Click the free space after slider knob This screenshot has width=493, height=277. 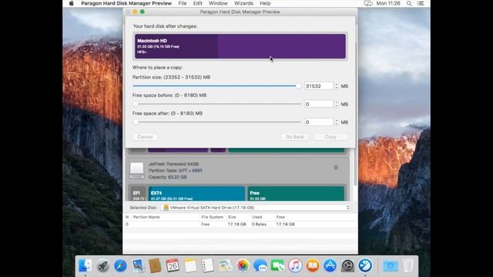[x=136, y=122]
